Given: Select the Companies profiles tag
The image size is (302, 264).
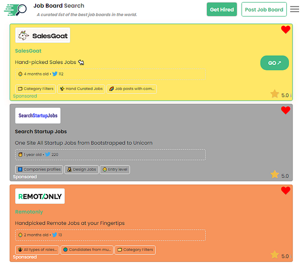Looking at the screenshot, I should point(39,169).
